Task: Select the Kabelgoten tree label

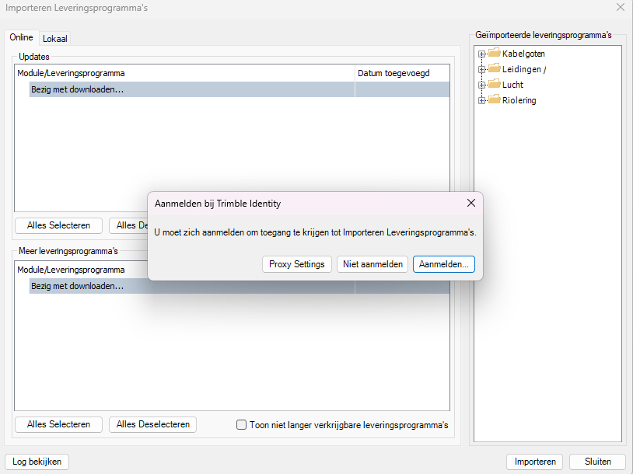Action: pos(523,54)
